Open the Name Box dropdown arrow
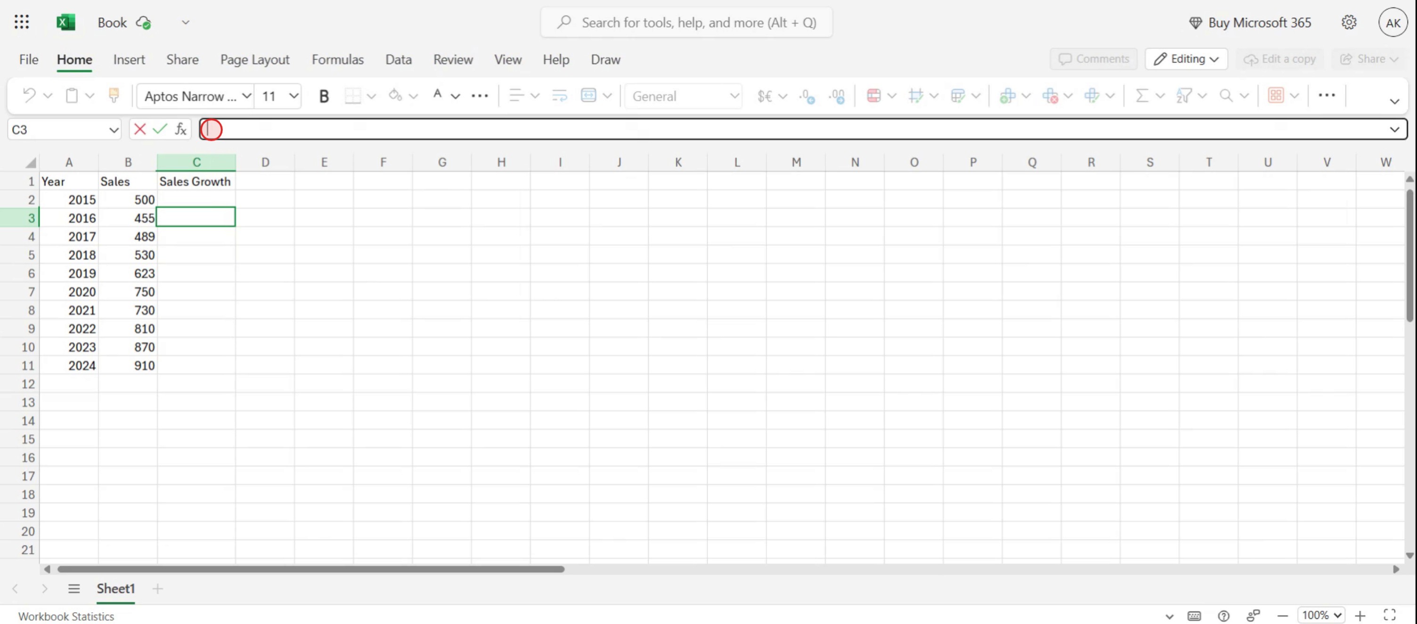This screenshot has height=624, width=1417. click(114, 130)
